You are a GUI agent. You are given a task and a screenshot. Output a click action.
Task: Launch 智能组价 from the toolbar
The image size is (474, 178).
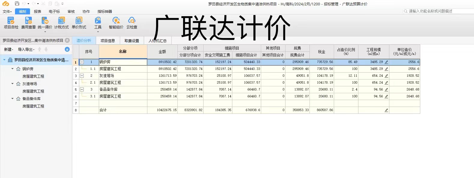[116, 20]
